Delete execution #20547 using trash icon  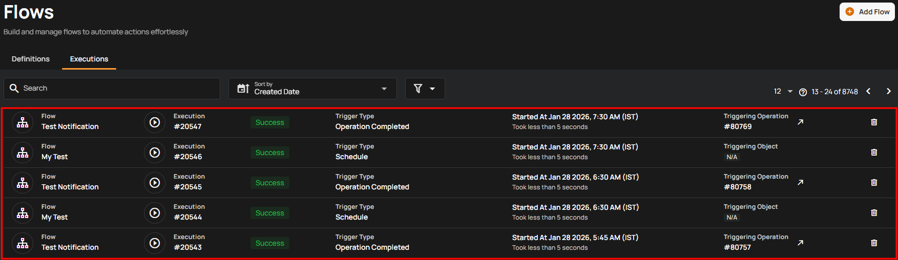pos(874,122)
